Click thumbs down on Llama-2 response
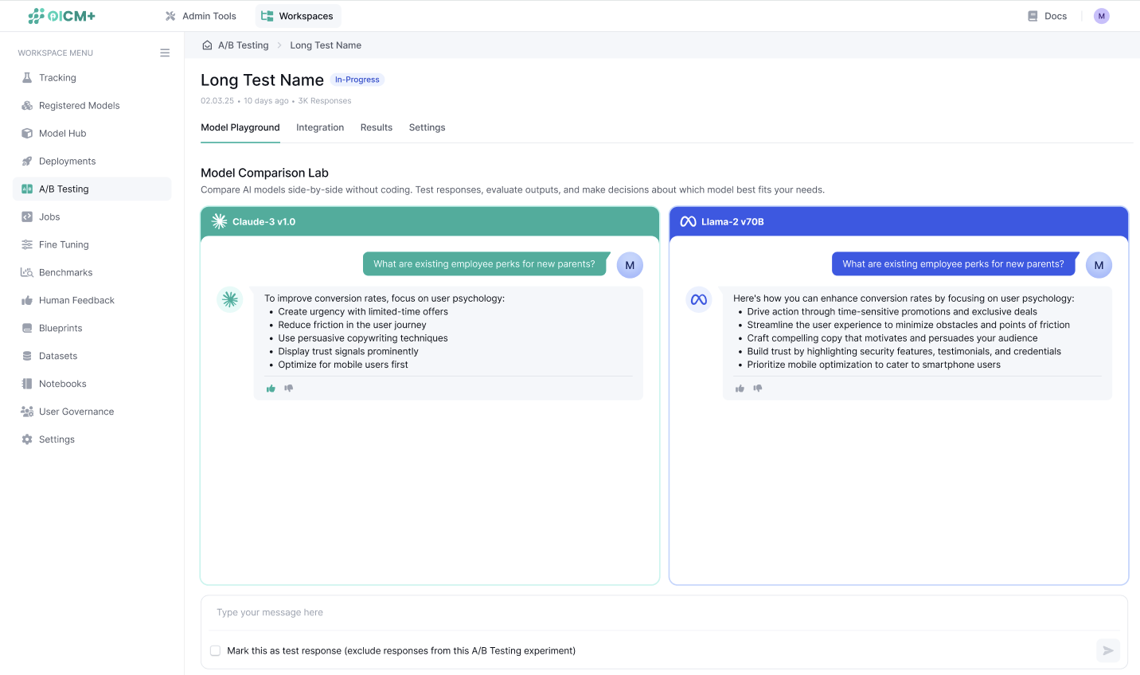 coord(758,388)
